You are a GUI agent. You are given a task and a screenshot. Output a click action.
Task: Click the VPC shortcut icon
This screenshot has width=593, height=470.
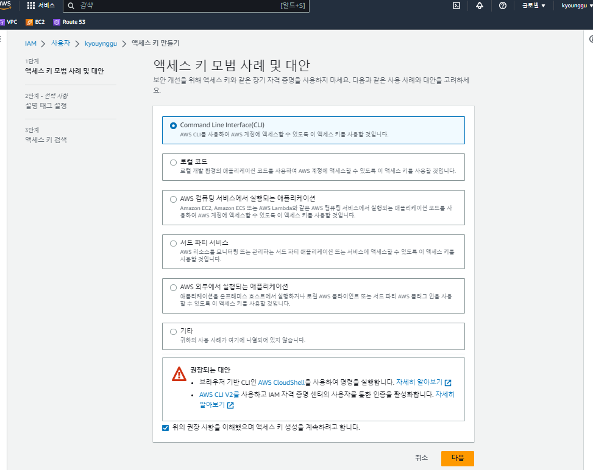click(2, 22)
